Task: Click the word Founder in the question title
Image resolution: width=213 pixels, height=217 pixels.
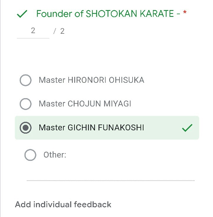Action: [55, 14]
